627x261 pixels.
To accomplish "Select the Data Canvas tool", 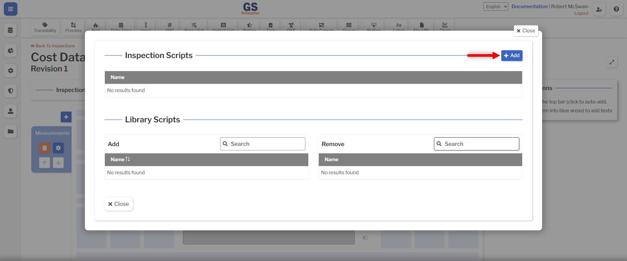I will click(321, 26).
